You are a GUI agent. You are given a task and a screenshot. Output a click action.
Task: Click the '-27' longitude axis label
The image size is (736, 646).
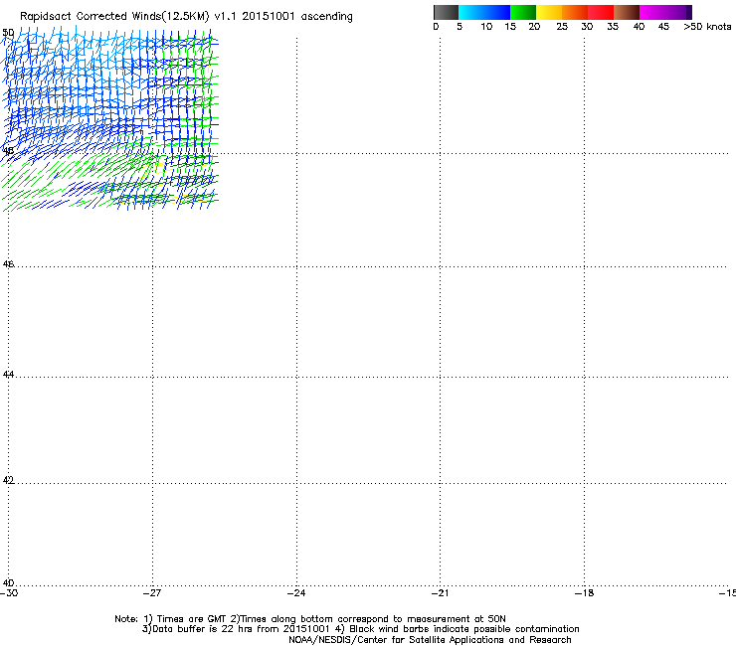(152, 593)
